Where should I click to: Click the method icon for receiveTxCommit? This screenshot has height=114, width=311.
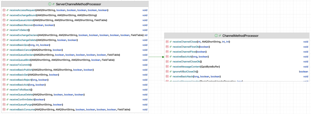point(4,65)
